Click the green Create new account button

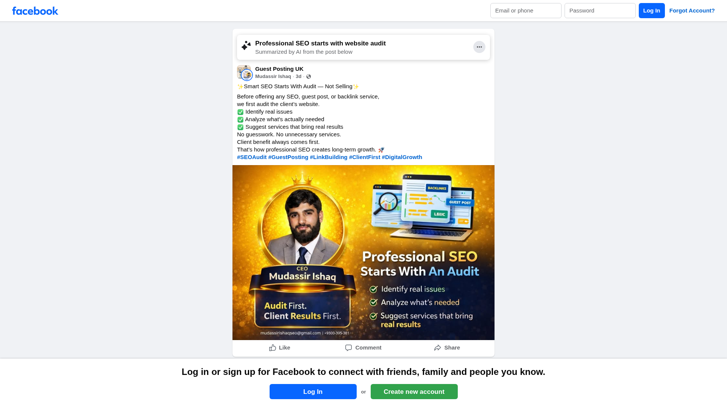coord(414,392)
